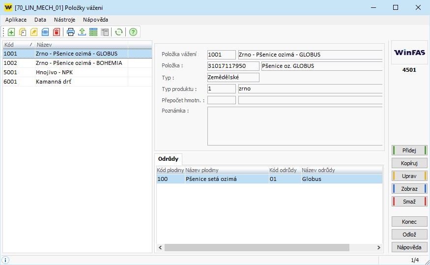Select row 6001 Kamanná drť

(77, 82)
